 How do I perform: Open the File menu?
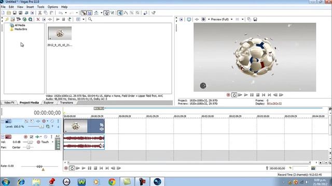(3, 7)
